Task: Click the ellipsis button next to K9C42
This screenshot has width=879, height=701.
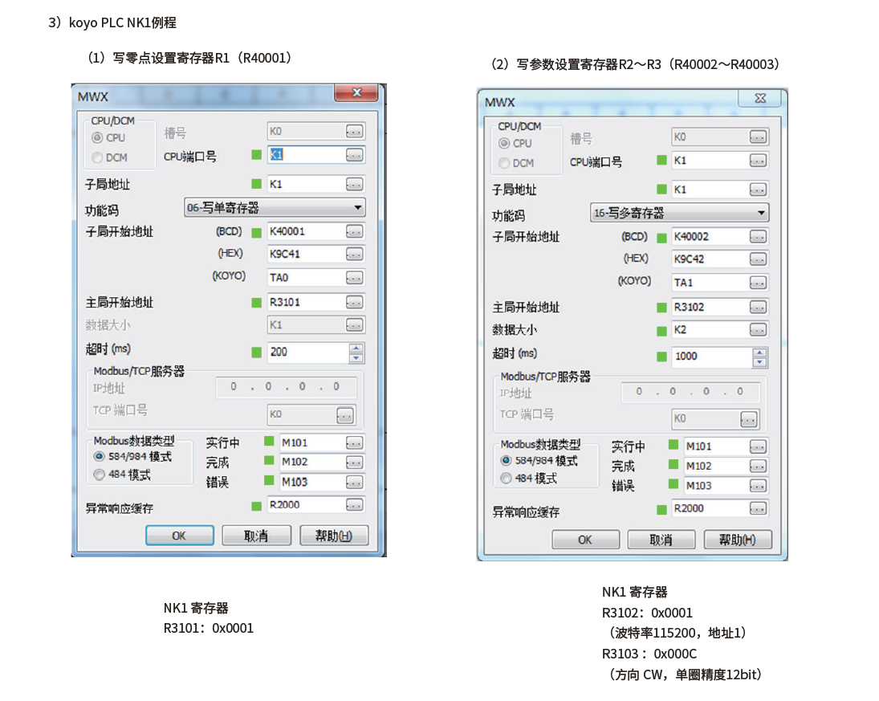Action: pos(758,259)
